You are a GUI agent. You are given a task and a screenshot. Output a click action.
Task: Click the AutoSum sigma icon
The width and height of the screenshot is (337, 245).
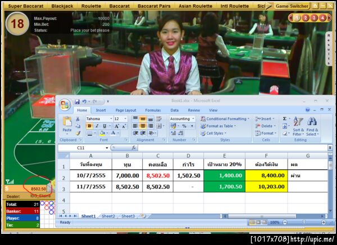[285, 119]
